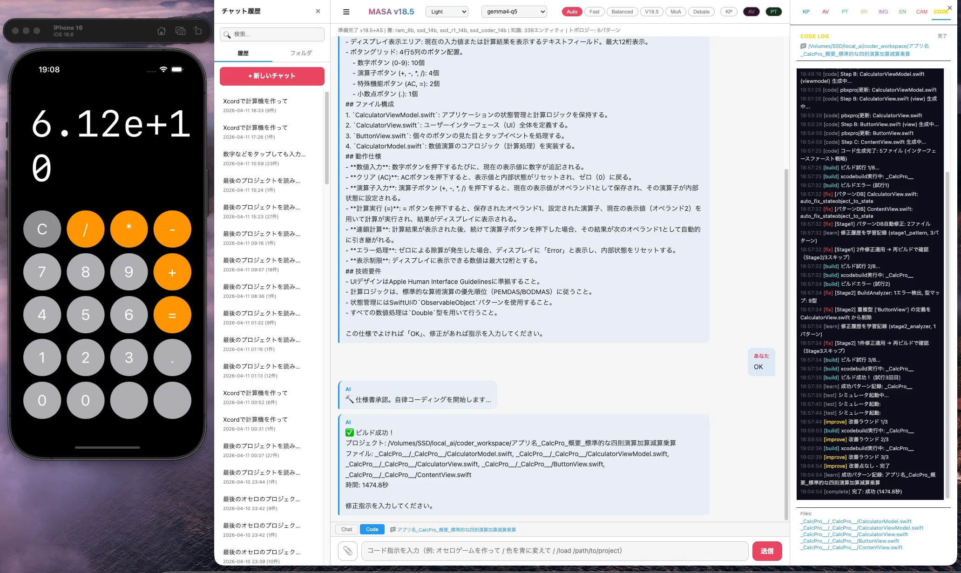961x573 pixels.
Task: Click the code log scrollbar
Action: (x=947, y=335)
